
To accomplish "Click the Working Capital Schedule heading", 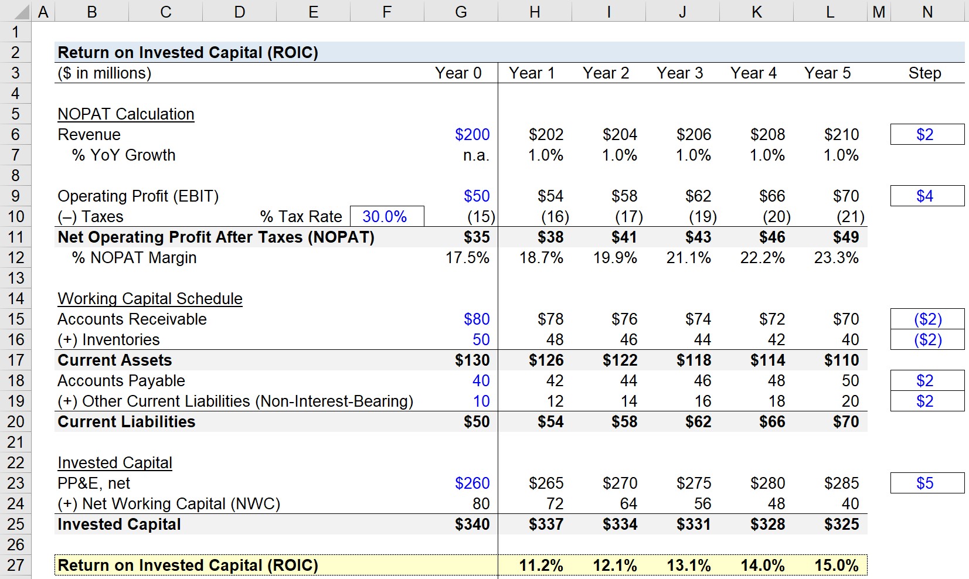I will coord(150,298).
